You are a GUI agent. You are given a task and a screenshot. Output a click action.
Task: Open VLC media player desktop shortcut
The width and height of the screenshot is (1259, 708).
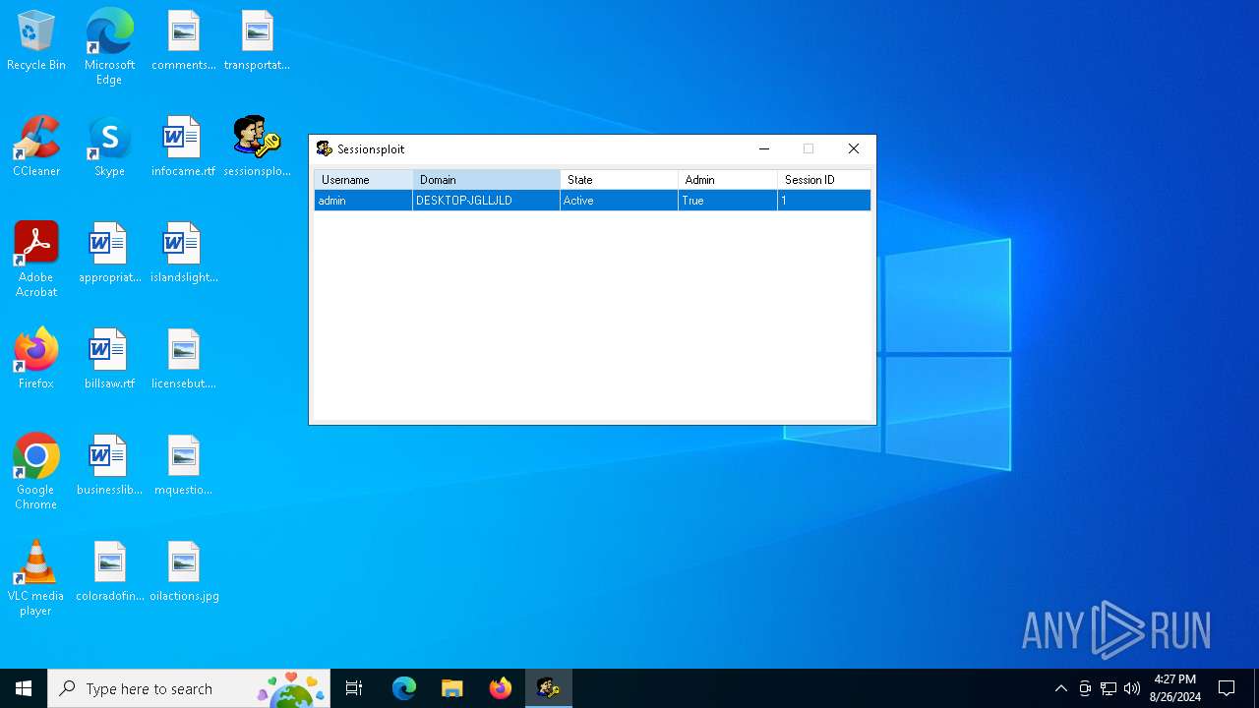coord(36,578)
